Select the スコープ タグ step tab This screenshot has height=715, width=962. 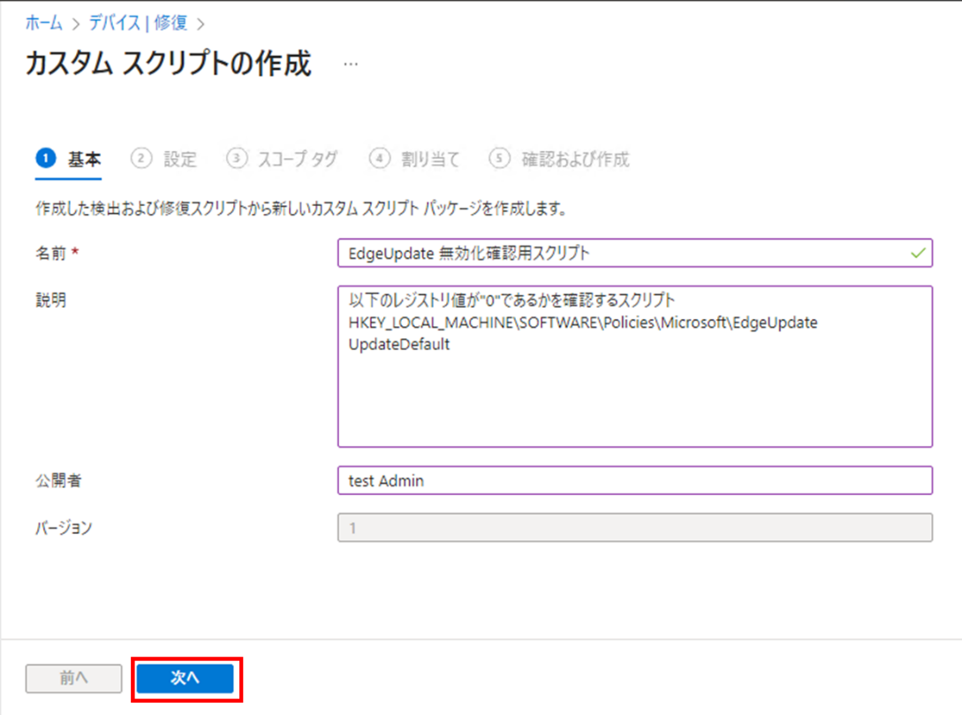tap(282, 160)
